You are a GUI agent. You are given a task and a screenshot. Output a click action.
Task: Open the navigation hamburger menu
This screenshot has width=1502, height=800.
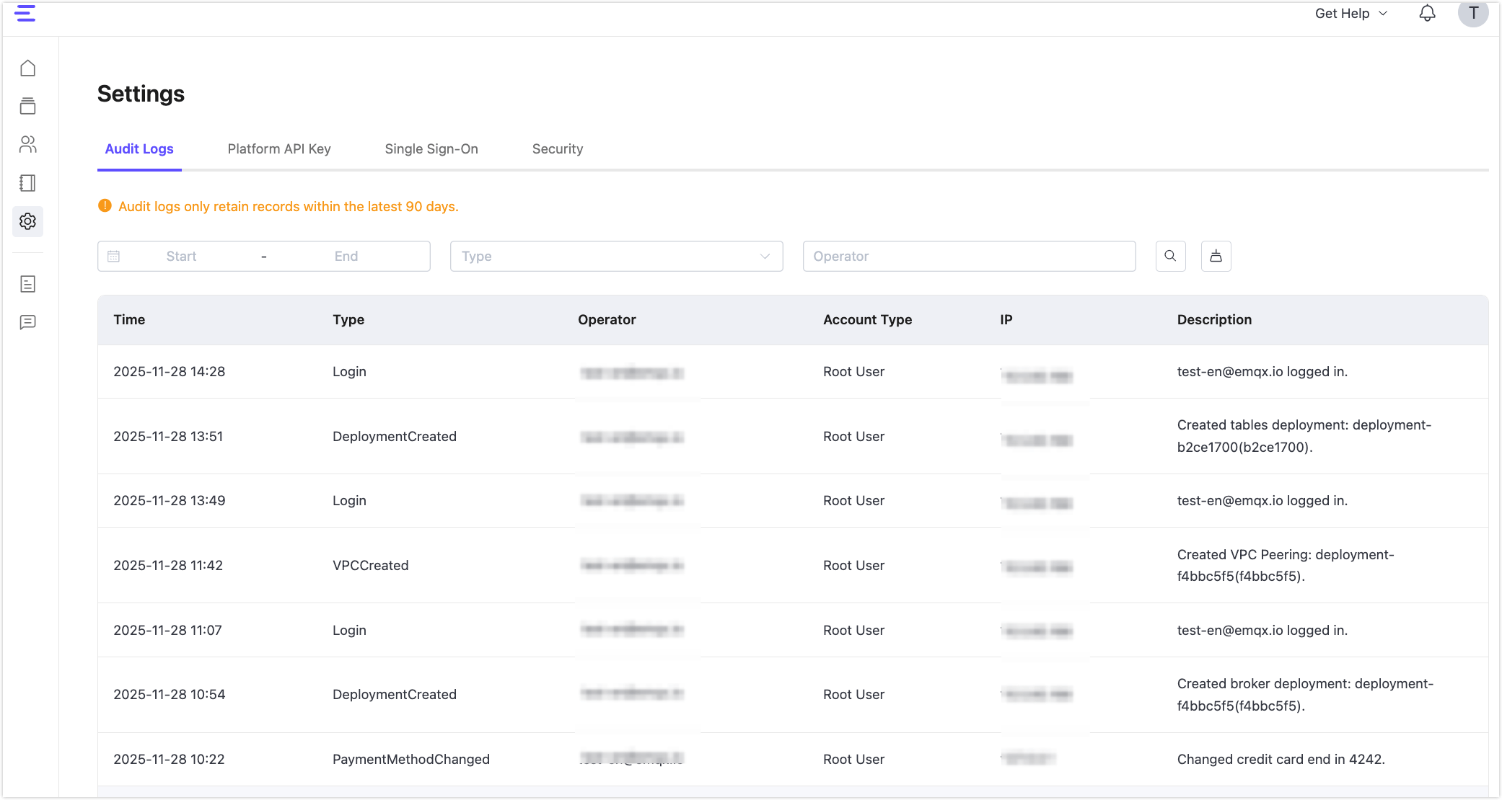tap(25, 13)
